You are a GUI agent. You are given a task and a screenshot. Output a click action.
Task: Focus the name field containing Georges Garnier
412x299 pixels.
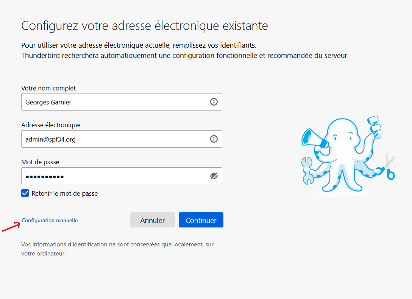(x=114, y=102)
